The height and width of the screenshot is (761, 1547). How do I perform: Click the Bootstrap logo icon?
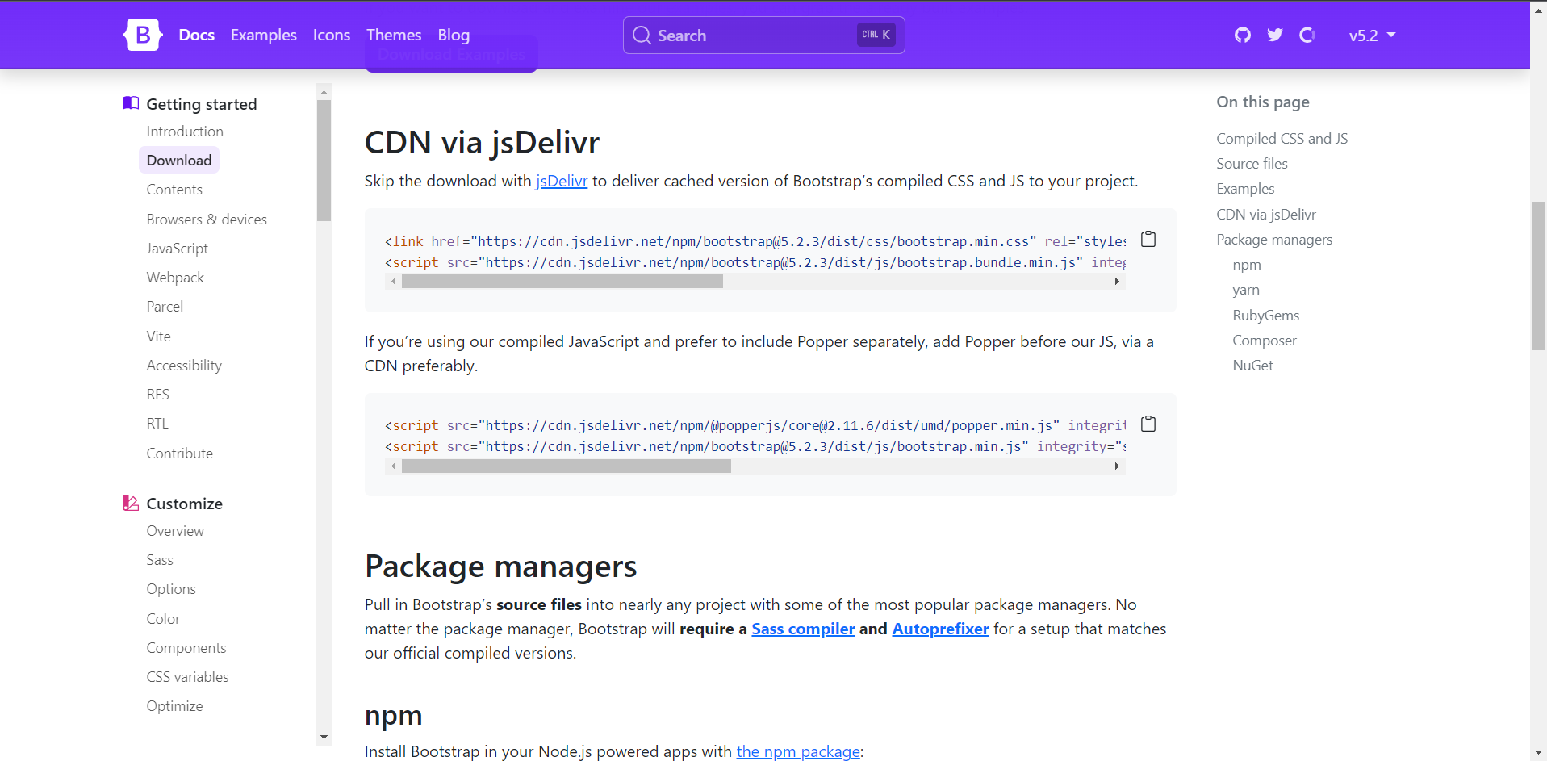[x=143, y=35]
